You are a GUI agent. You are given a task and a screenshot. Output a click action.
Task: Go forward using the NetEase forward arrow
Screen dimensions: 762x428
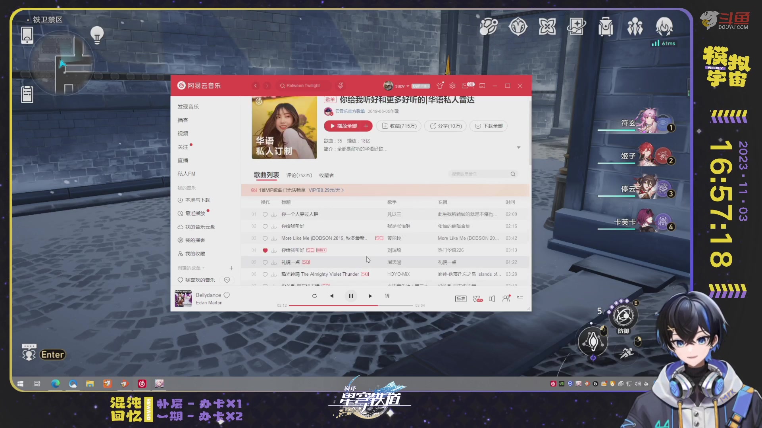[x=267, y=86]
